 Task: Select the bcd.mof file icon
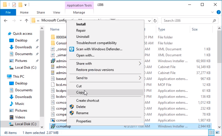(53, 85)
